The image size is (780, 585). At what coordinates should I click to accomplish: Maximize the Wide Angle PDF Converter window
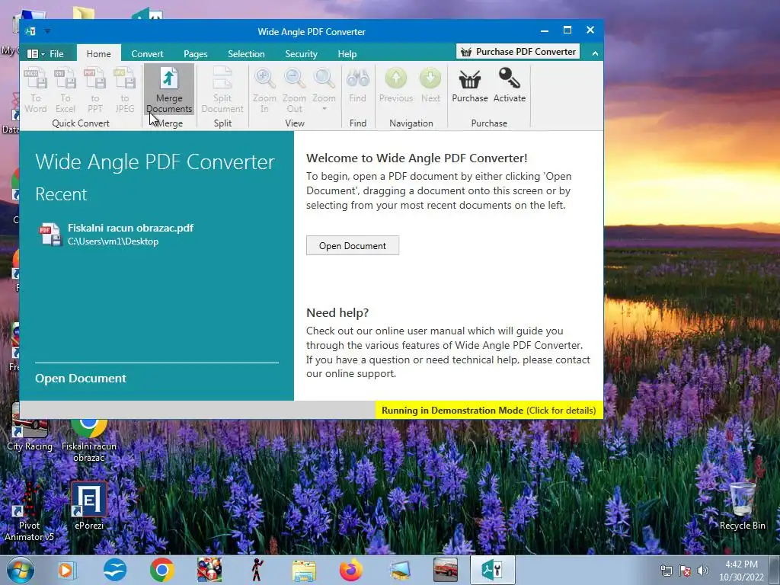tap(567, 30)
